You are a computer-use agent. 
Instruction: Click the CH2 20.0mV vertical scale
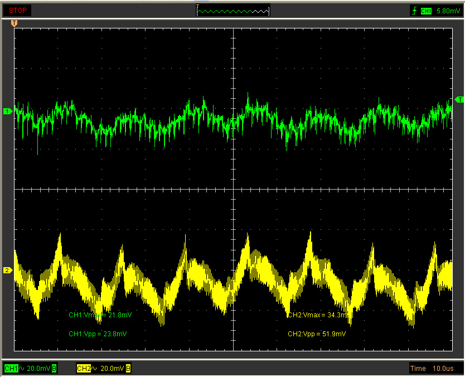point(112,369)
